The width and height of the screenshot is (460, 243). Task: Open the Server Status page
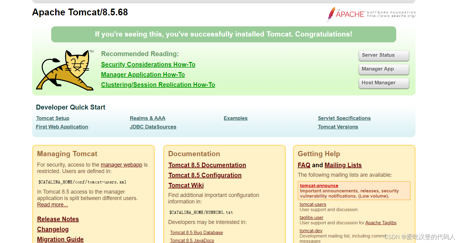tap(384, 56)
